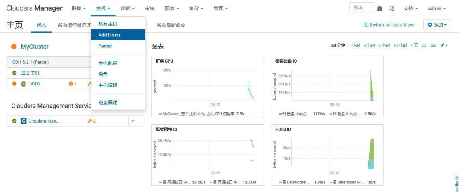Open the 群集 menu
The width and height of the screenshot is (459, 192).
click(79, 8)
